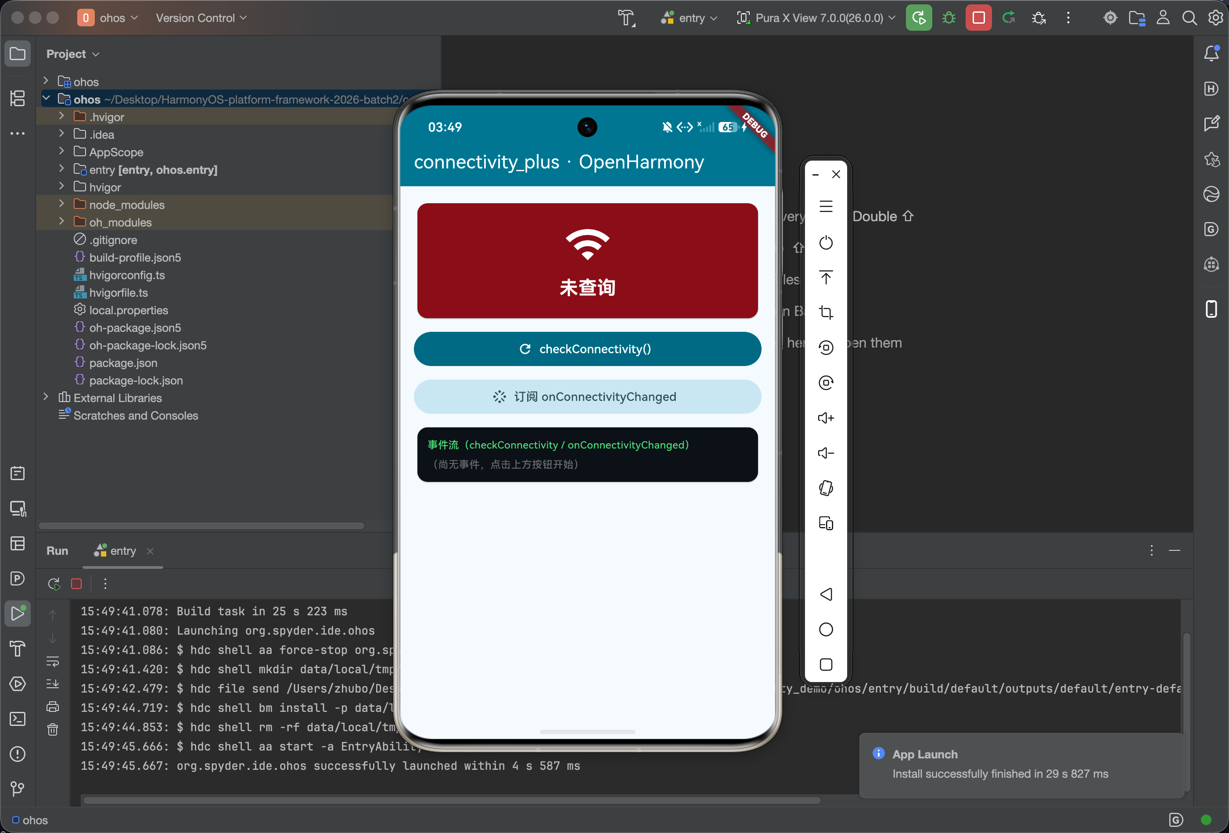Open the Run console toolbar more menu
Screen dimensions: 1229x833
click(x=105, y=583)
